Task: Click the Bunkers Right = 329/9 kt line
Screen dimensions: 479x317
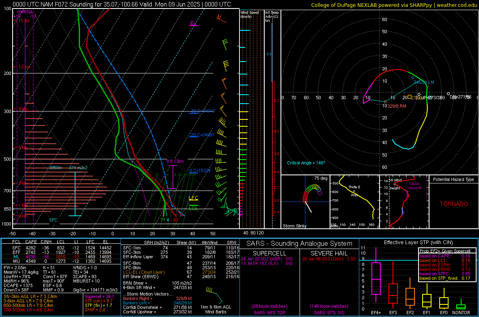Action: click(158, 298)
